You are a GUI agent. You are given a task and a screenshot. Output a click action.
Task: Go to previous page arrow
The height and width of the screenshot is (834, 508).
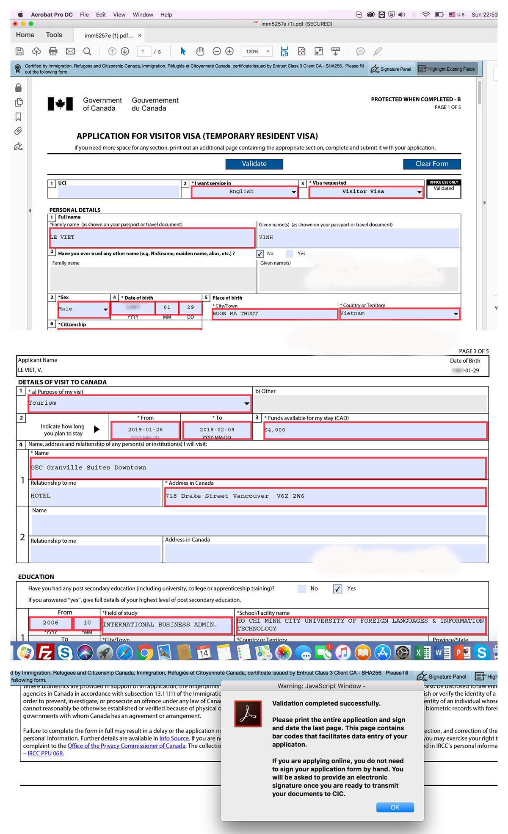(x=112, y=52)
